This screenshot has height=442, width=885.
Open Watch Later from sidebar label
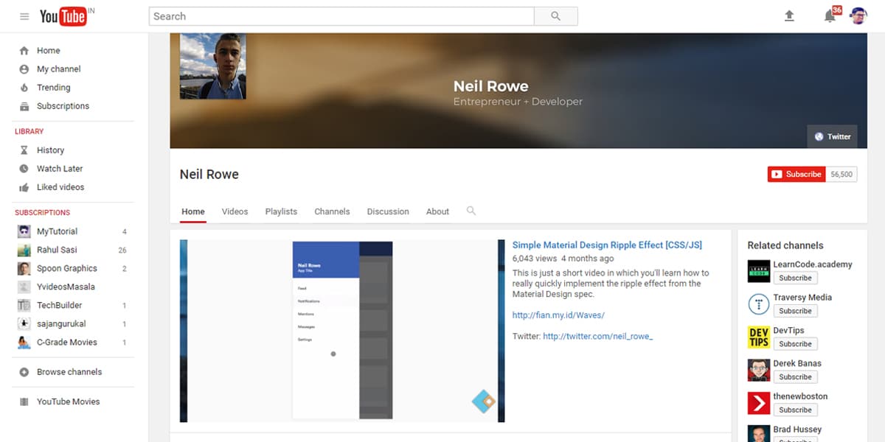click(x=60, y=169)
